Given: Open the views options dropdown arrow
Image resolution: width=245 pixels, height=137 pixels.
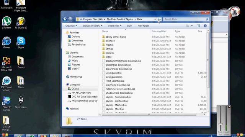Looking at the screenshot, I should point(192,26).
